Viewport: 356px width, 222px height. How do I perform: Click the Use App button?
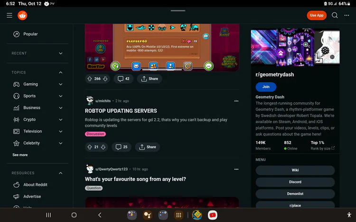coord(317,16)
